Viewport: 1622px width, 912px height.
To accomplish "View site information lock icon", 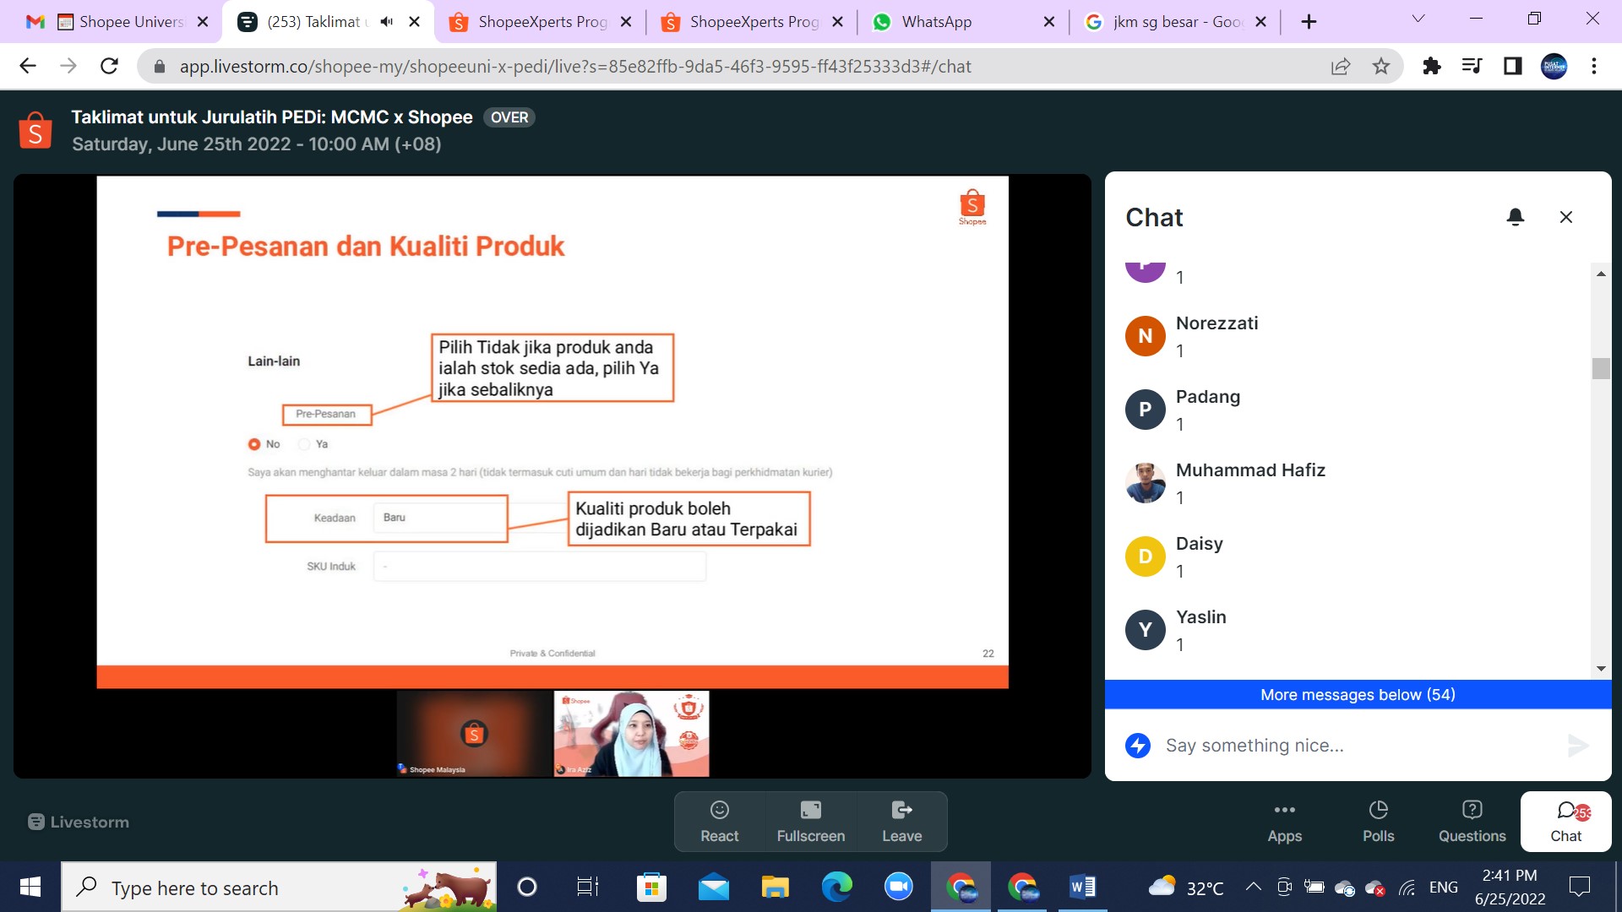I will (159, 66).
